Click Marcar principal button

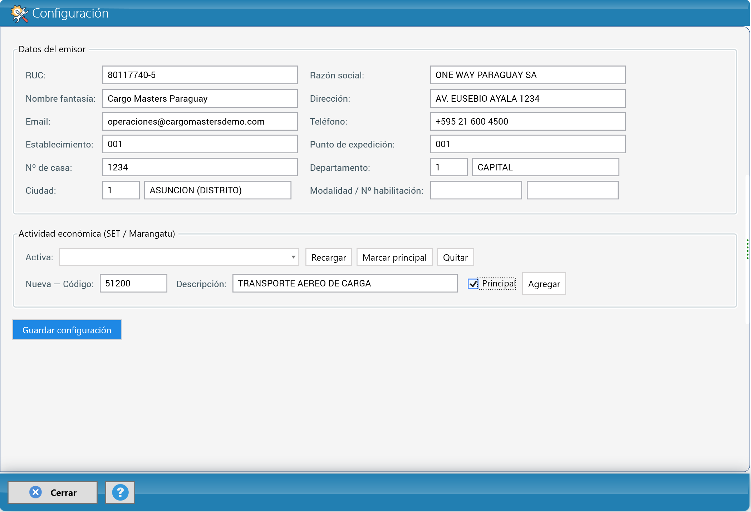394,257
